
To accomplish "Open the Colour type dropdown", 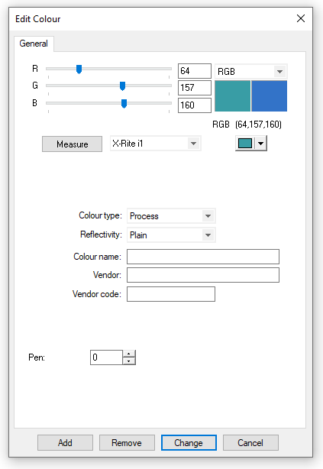I will [x=171, y=216].
